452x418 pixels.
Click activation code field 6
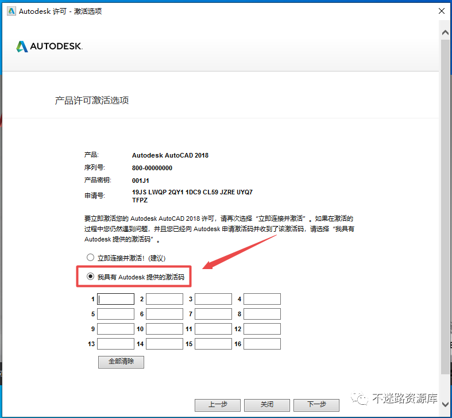pos(164,314)
